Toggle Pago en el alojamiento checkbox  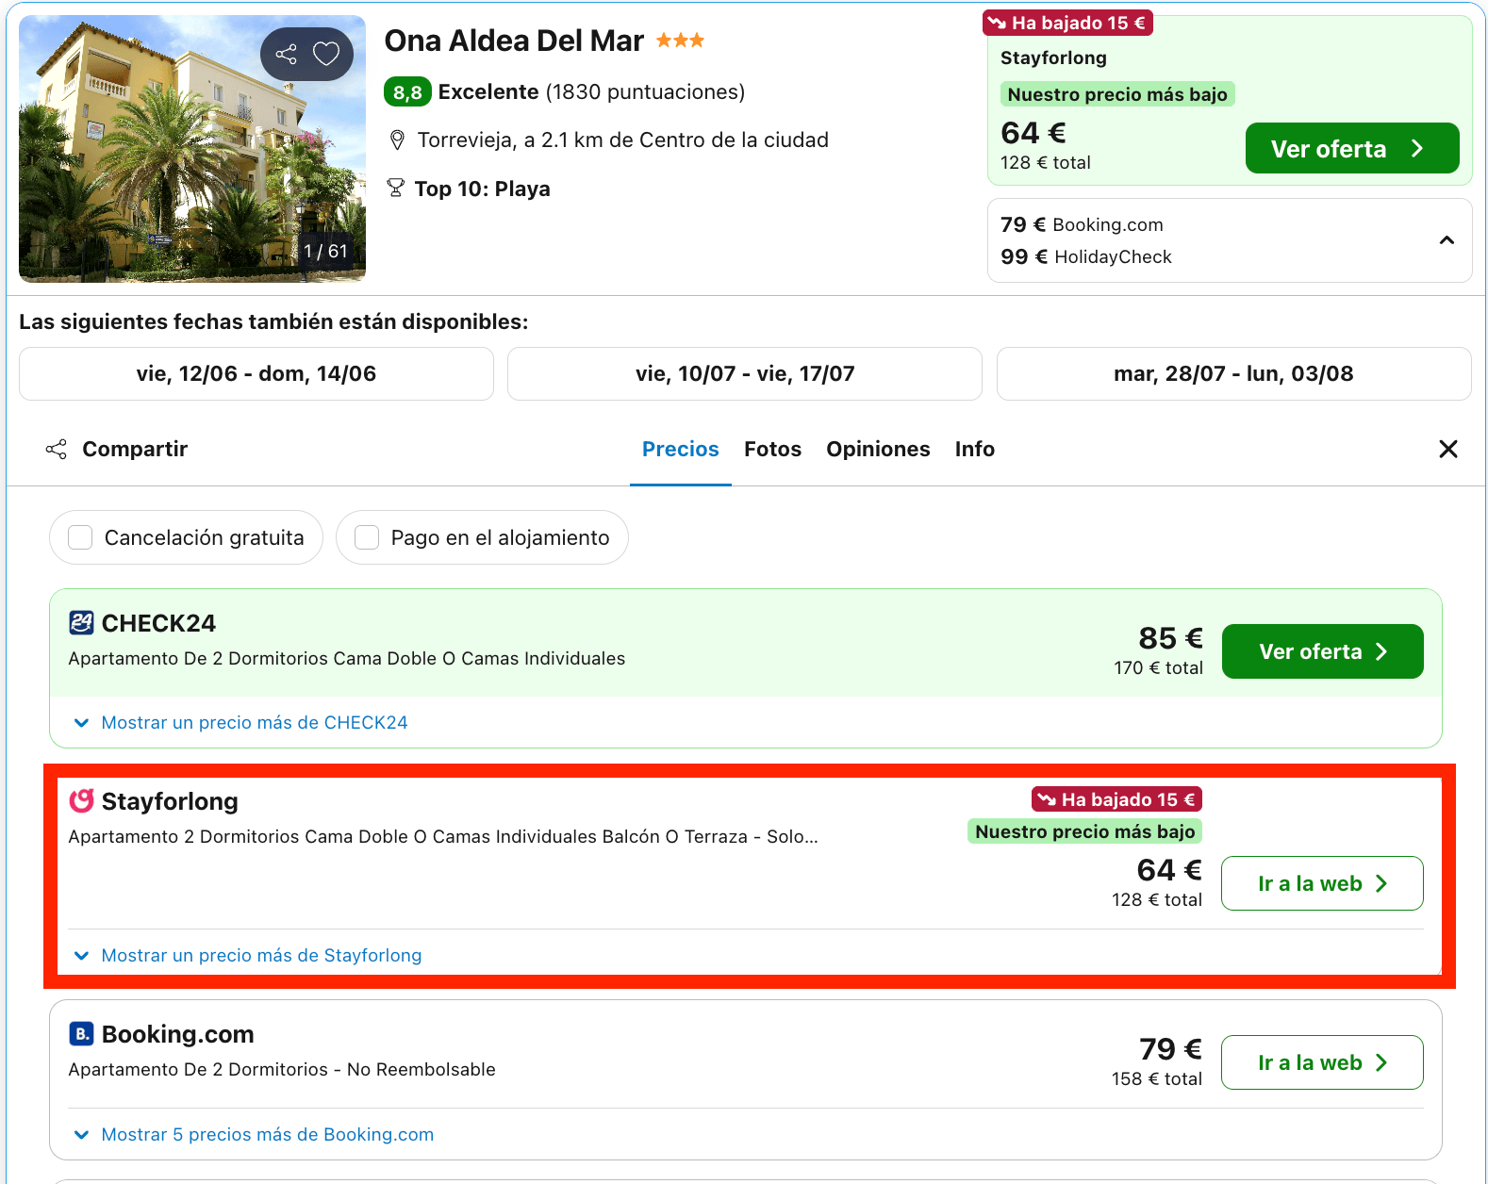(367, 537)
